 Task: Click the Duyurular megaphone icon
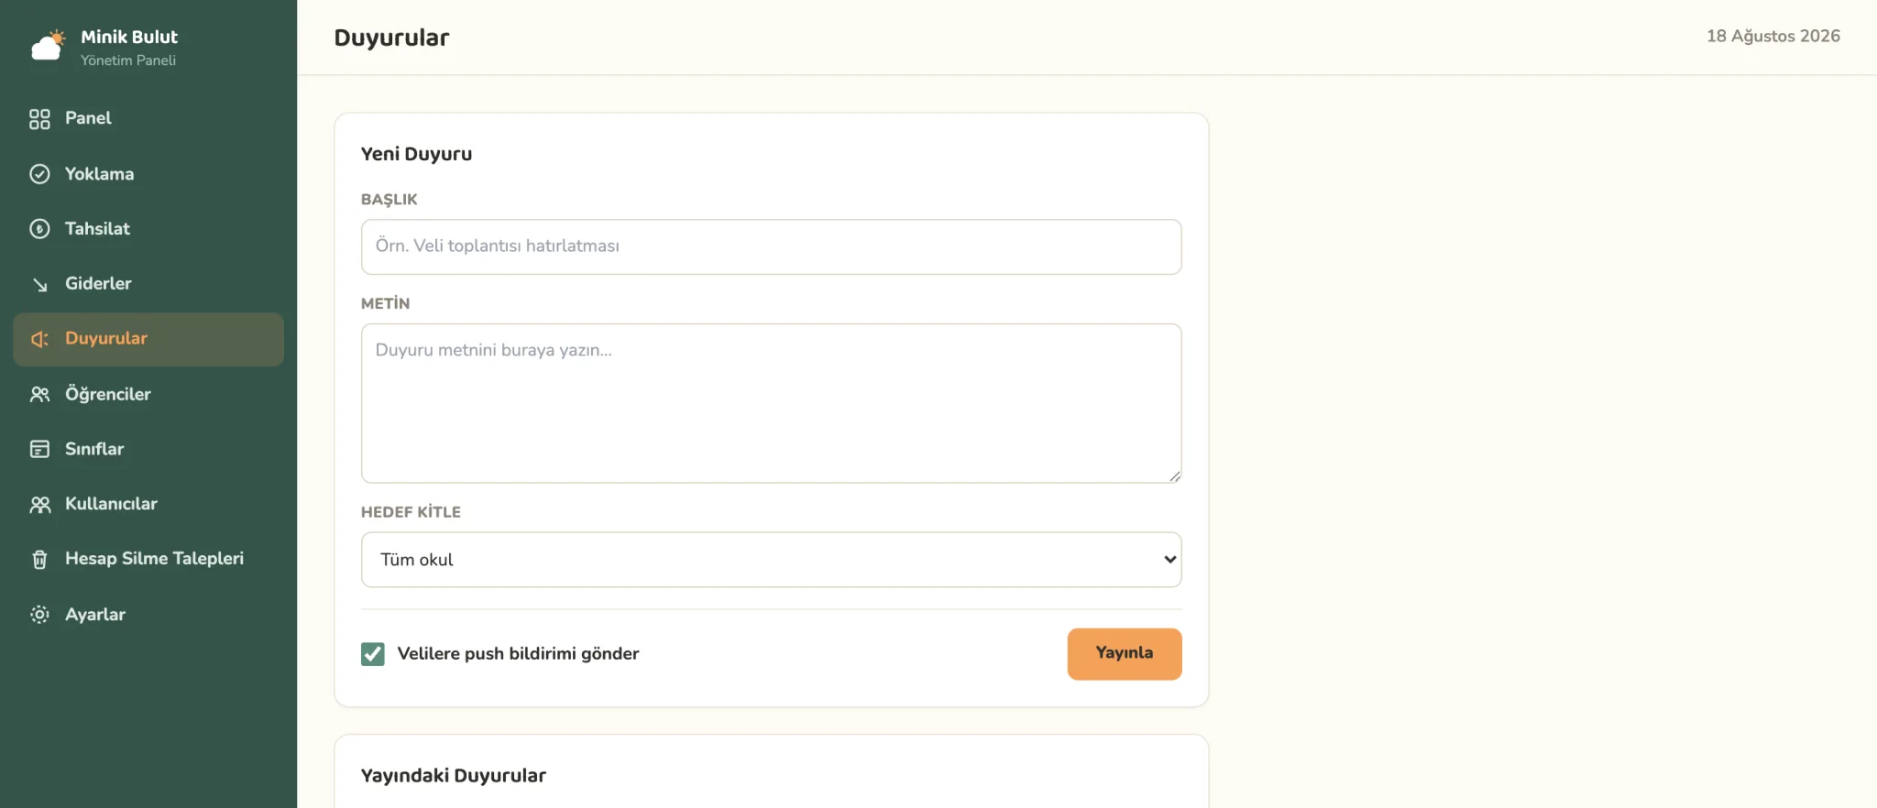pos(39,339)
